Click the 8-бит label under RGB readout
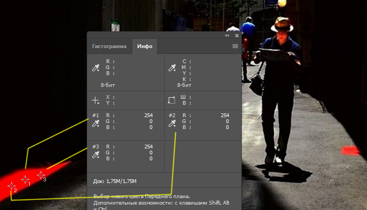The width and height of the screenshot is (367, 210). point(108,85)
